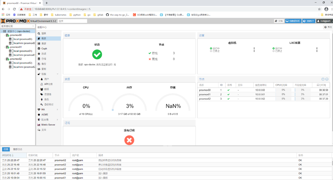Click the browser back arrow
The image size is (333, 180).
3,9
